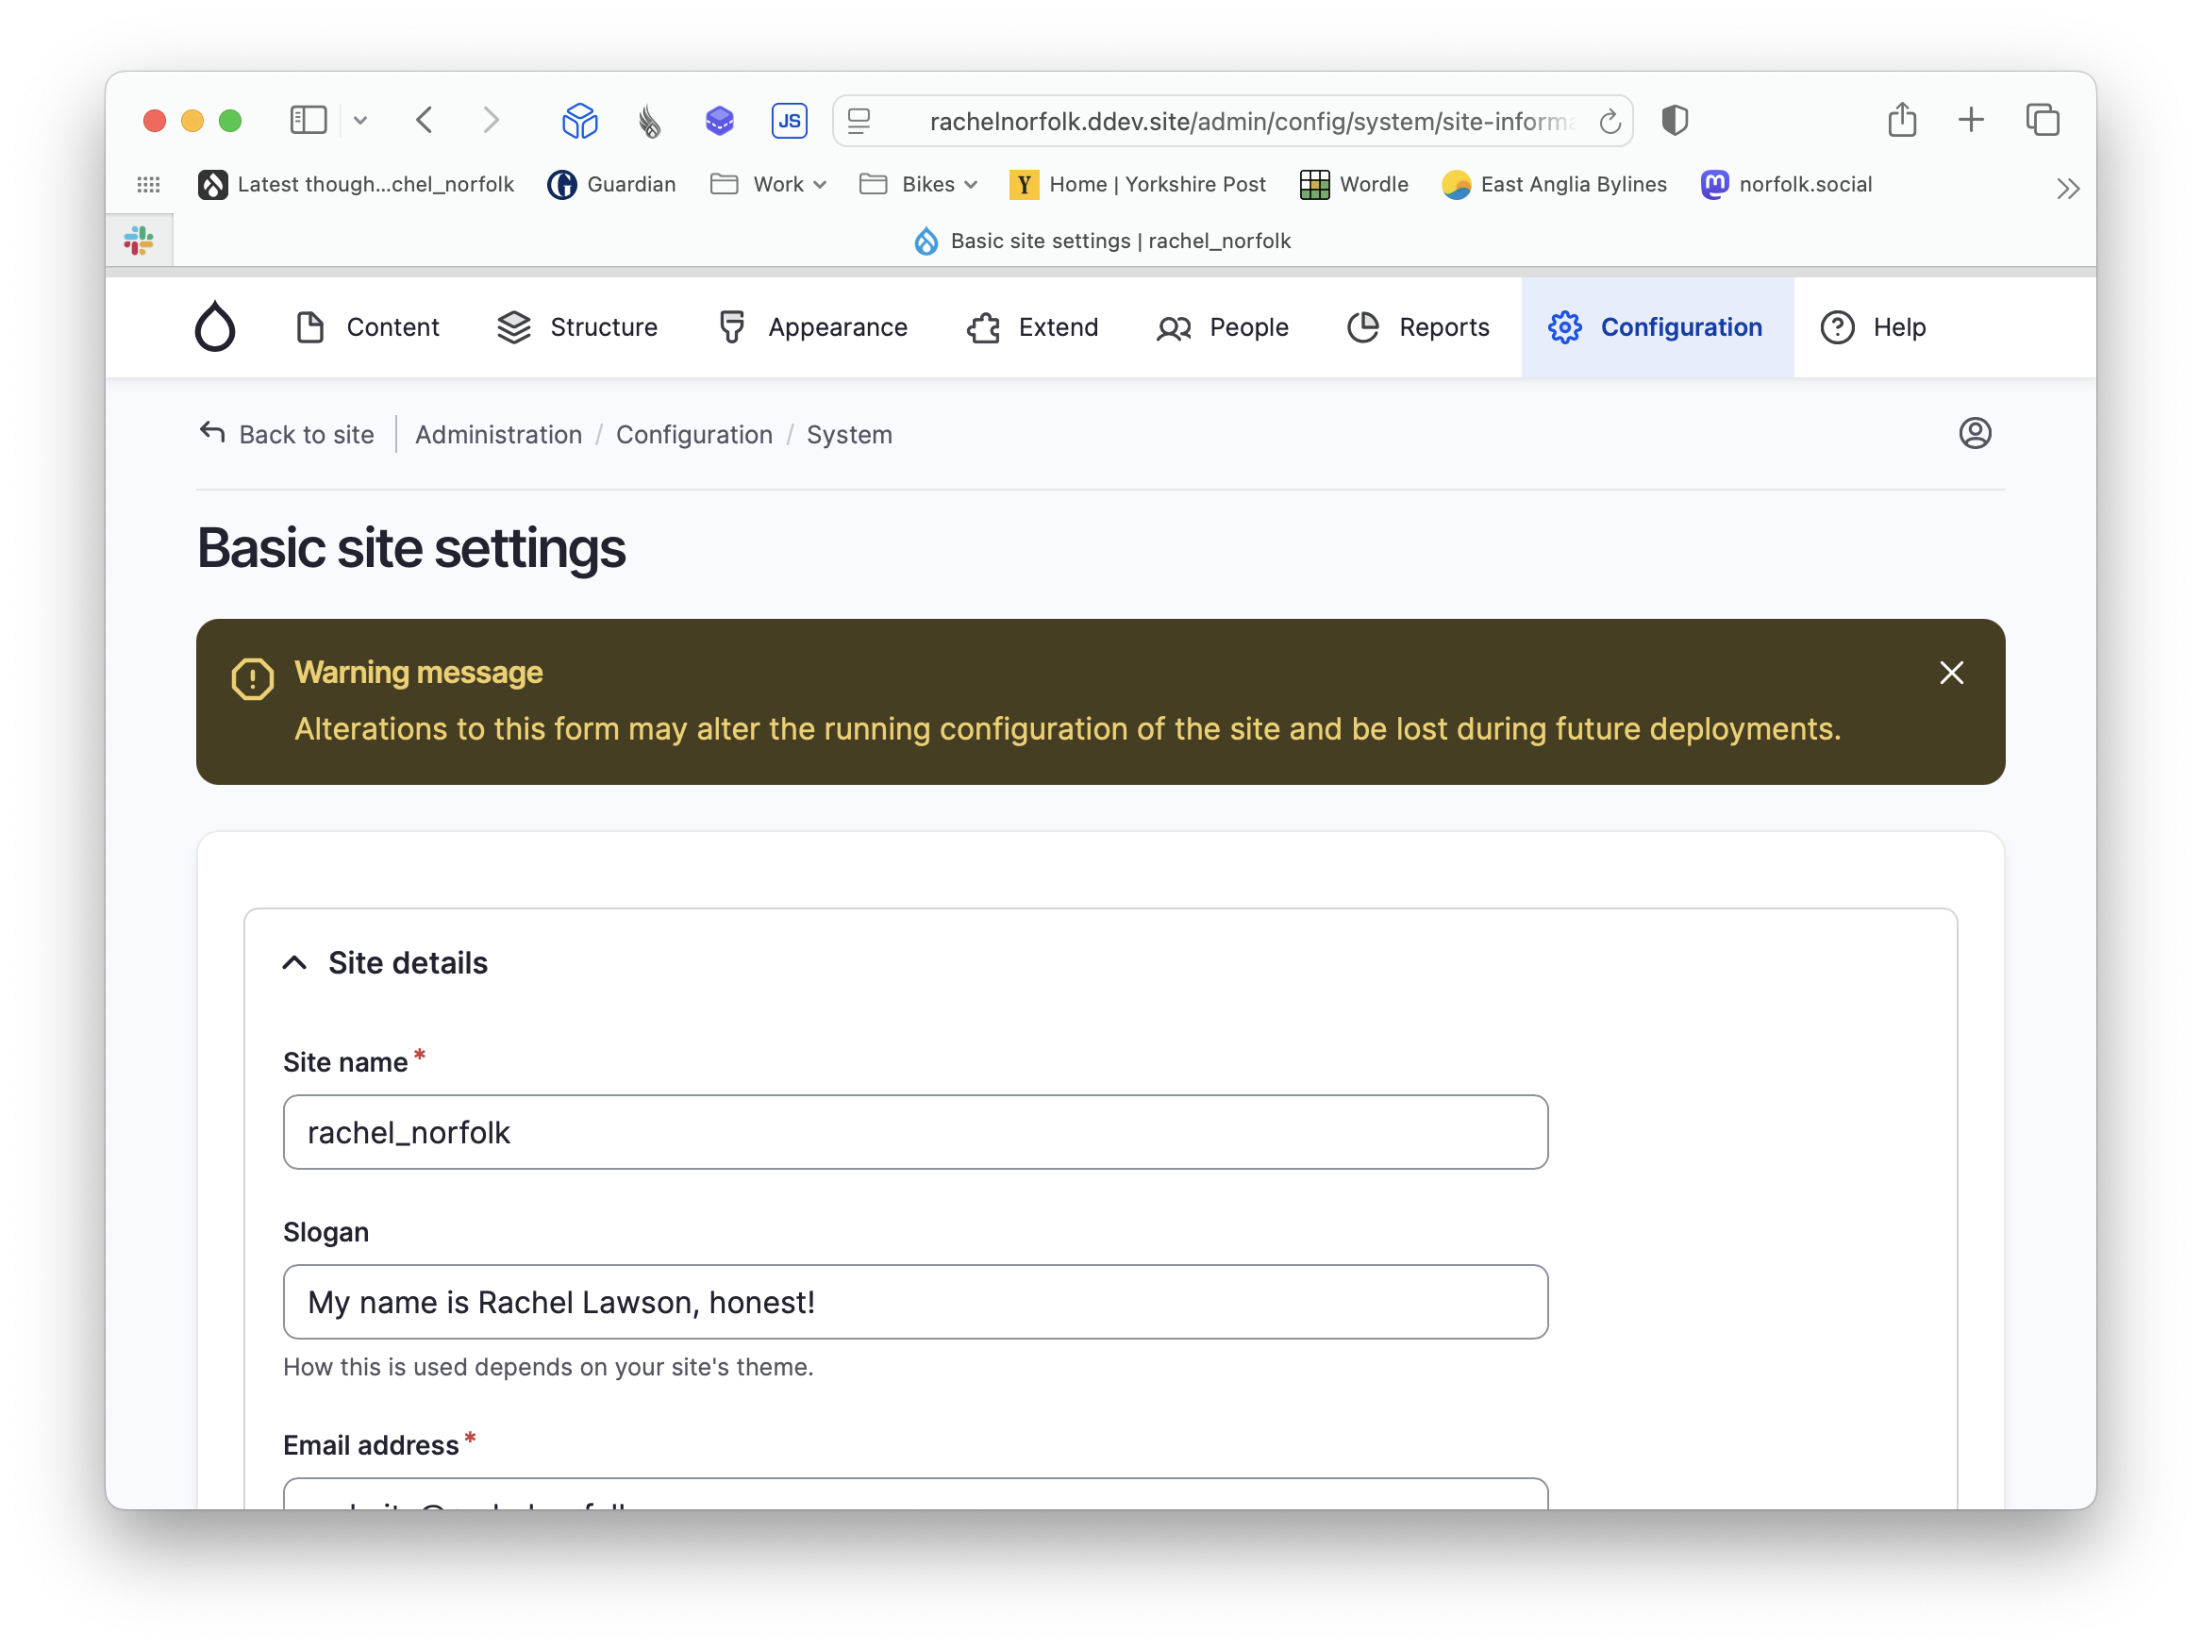Show more bookmarks overflow chevron
2202x1649 pixels.
[2068, 188]
